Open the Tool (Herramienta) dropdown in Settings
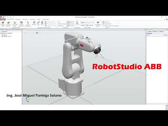This screenshot has height=126, width=168. [x=70, y=26]
